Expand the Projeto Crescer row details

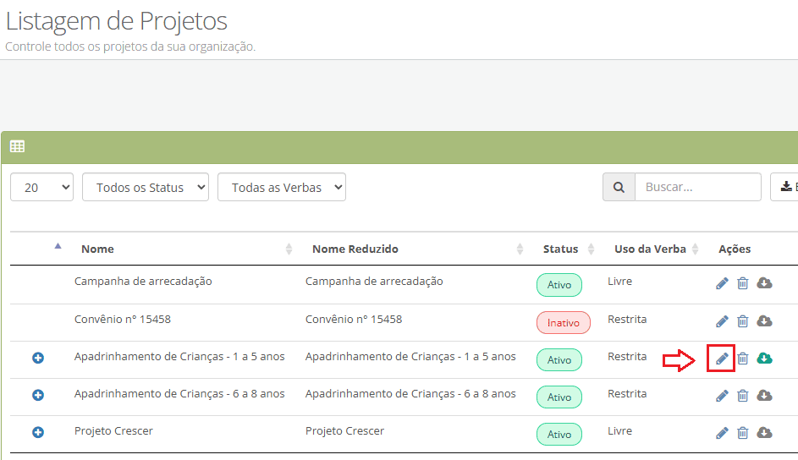[38, 432]
